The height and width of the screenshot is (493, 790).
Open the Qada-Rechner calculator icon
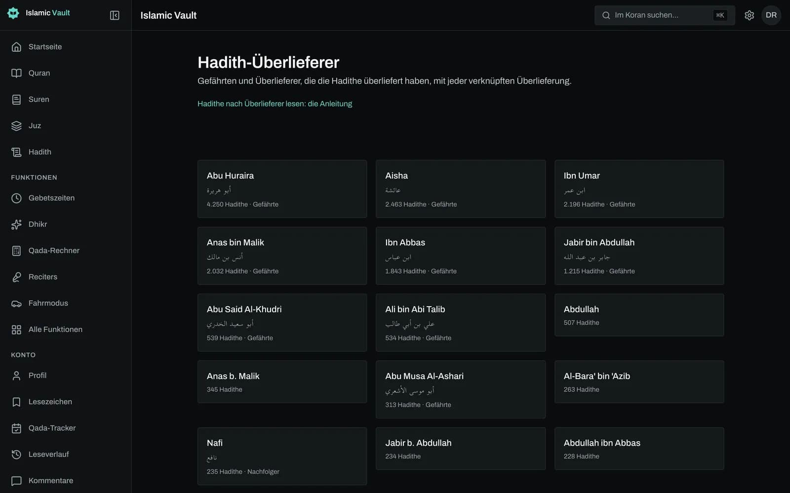tap(16, 250)
